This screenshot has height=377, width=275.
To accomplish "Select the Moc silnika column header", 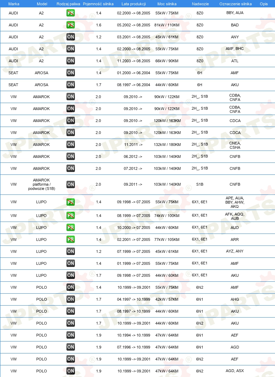I will 167,4.
